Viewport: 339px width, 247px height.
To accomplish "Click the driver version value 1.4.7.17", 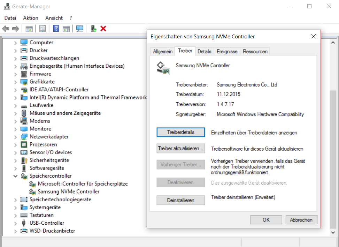I will coord(225,104).
